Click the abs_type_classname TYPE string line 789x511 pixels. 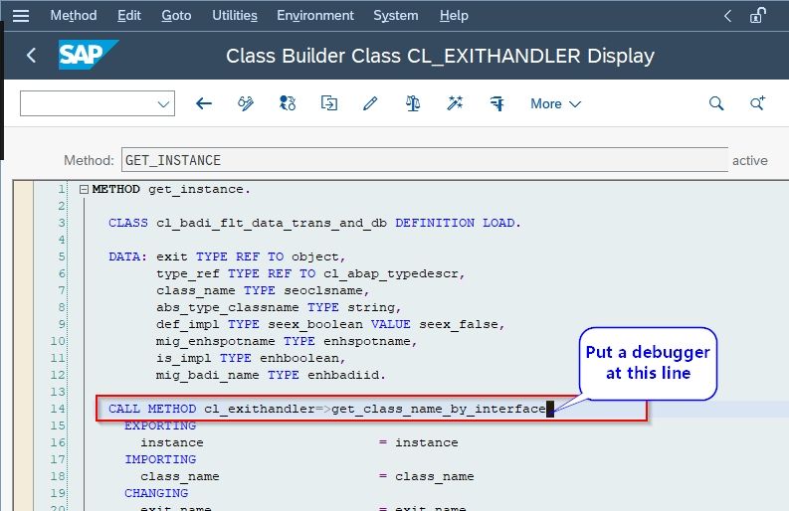click(279, 307)
